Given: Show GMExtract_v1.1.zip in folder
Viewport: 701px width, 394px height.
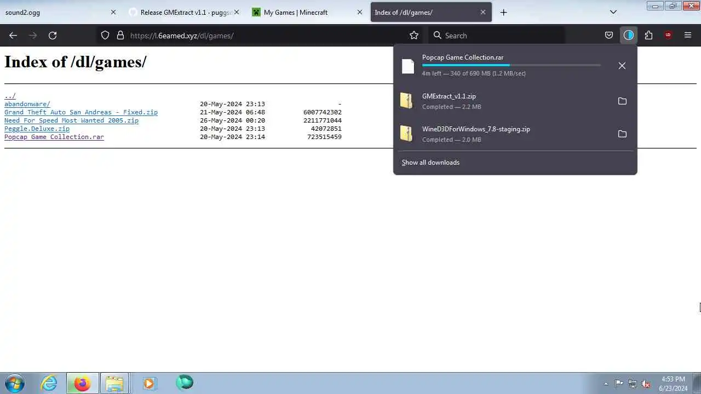Looking at the screenshot, I should coord(622,101).
